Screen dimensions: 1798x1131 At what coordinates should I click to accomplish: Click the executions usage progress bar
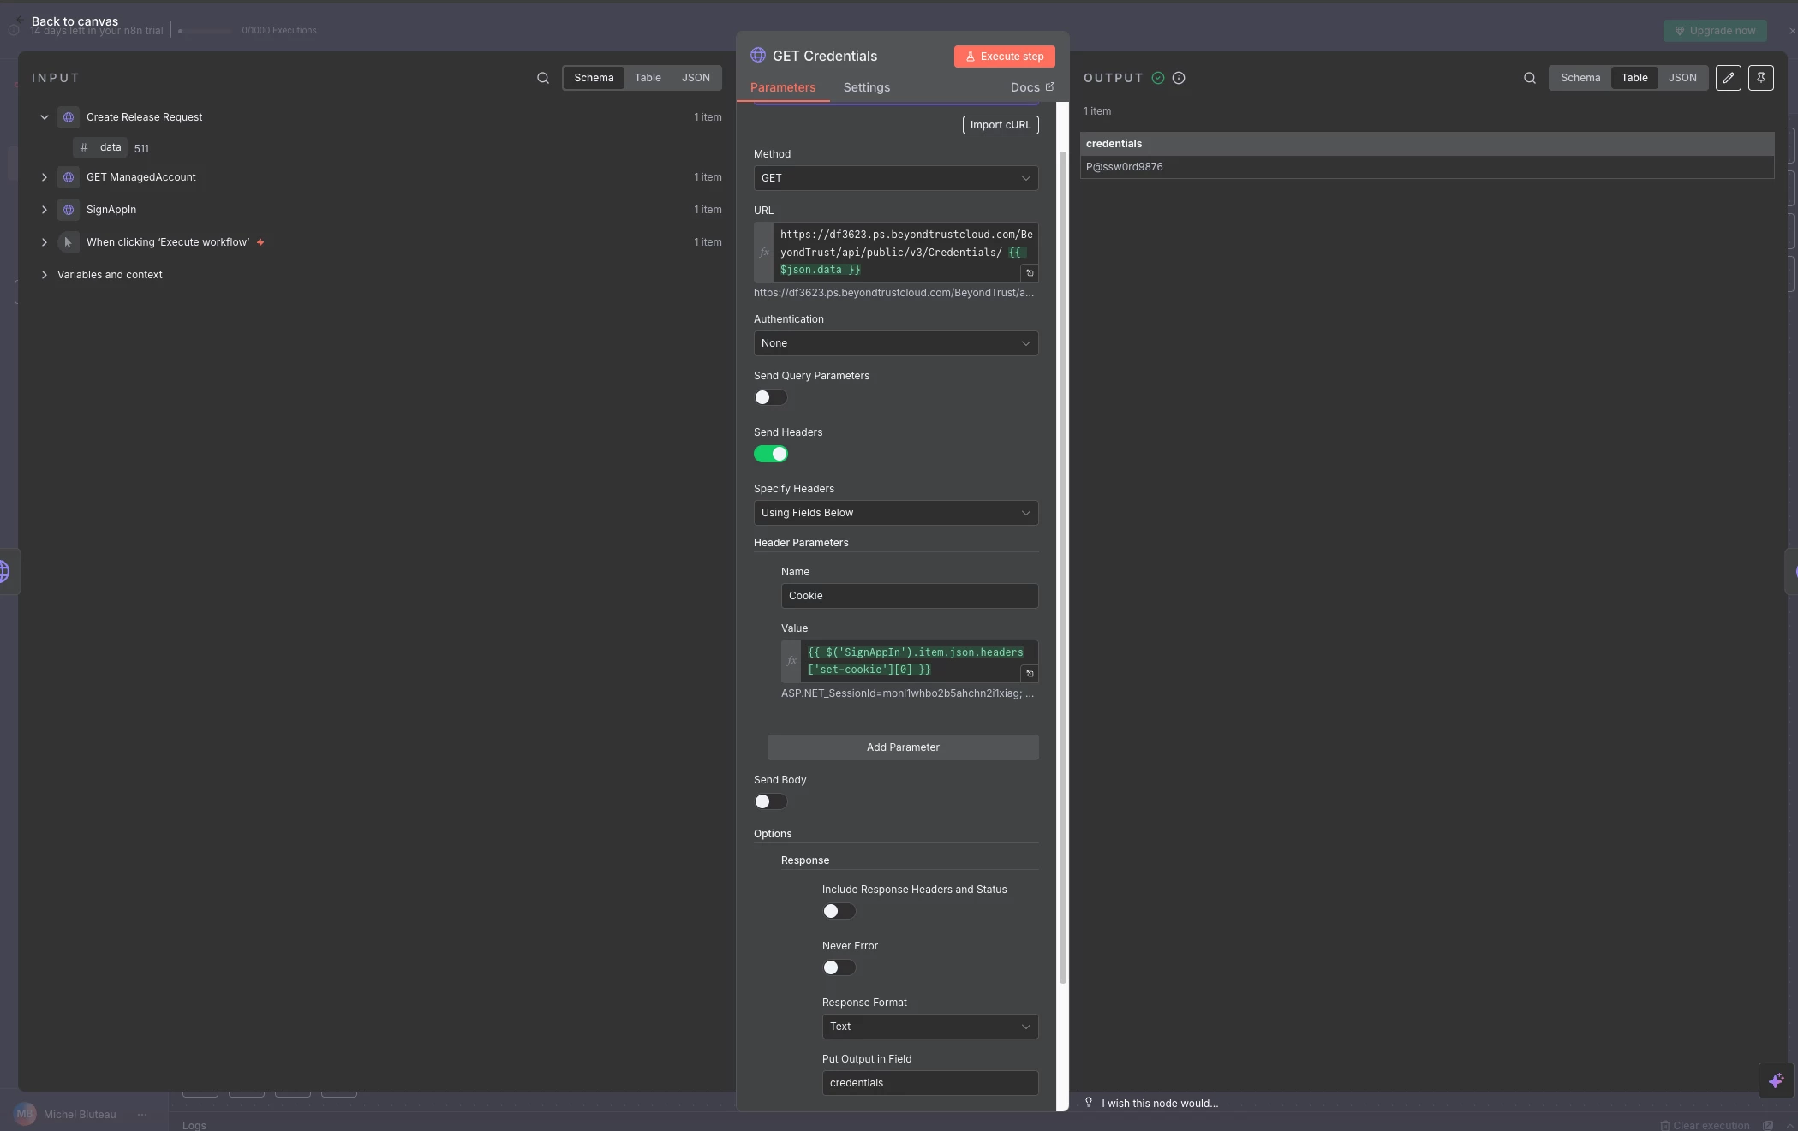[x=206, y=31]
